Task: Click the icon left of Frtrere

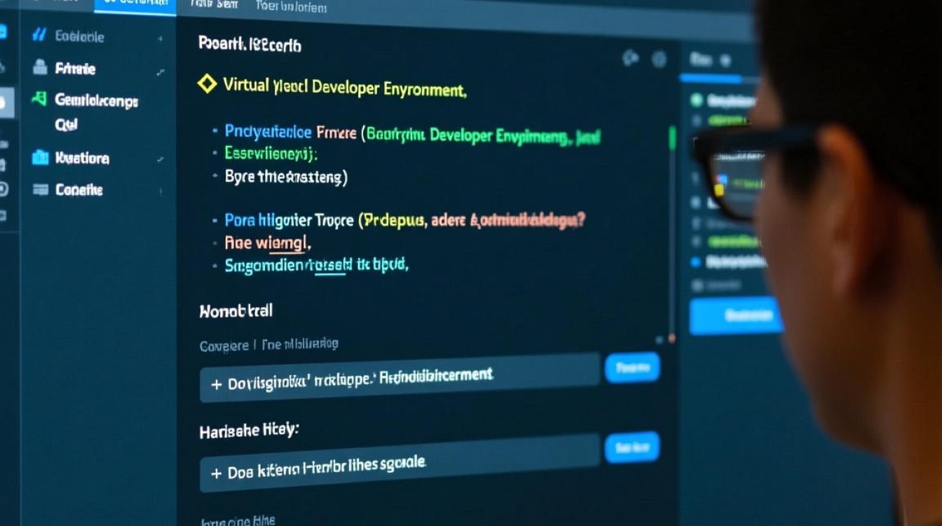Action: (40, 68)
